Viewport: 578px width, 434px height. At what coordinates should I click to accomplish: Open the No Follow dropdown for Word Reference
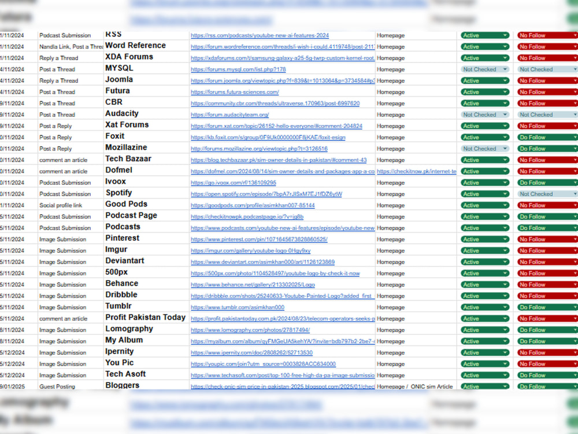(x=547, y=47)
